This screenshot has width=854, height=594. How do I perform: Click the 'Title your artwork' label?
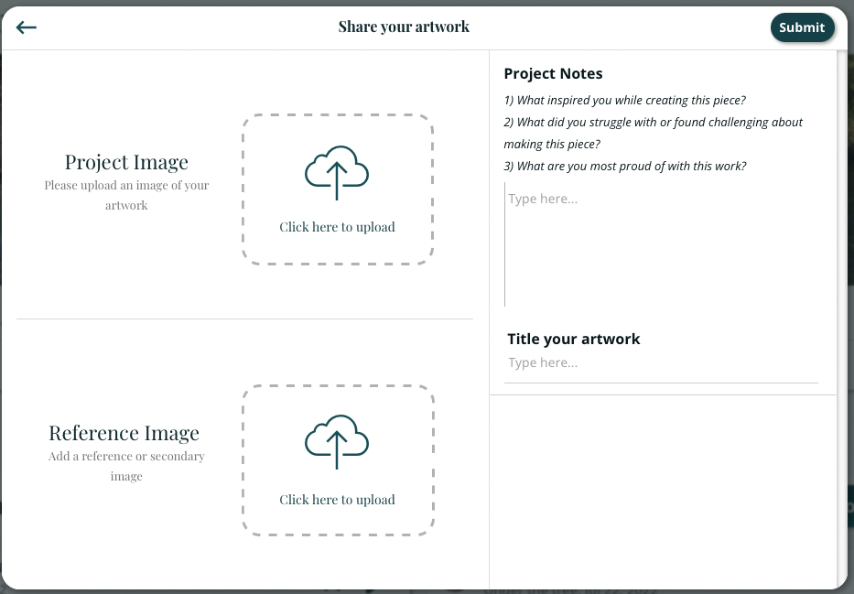(574, 339)
